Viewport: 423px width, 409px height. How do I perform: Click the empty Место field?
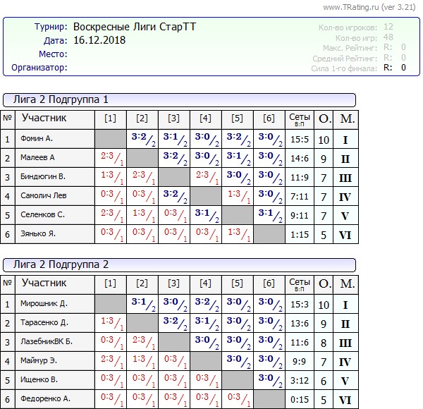pyautogui.click(x=141, y=54)
